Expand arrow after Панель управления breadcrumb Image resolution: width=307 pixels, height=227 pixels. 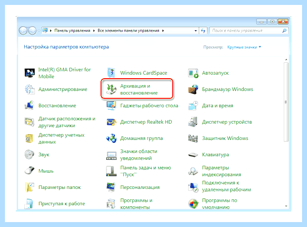tap(94, 31)
